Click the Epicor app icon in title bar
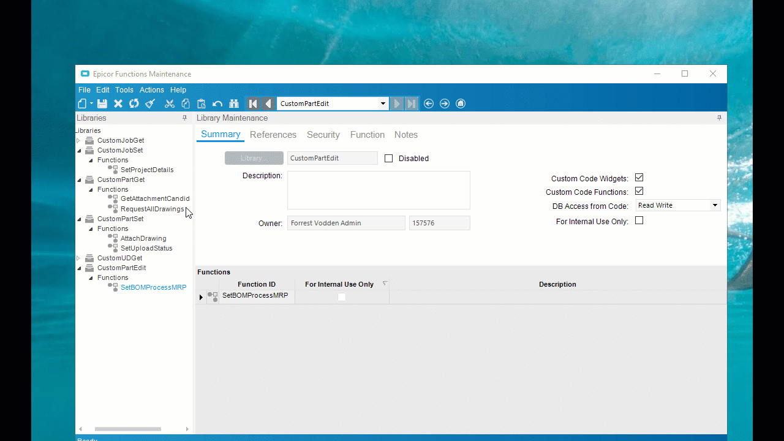 click(85, 74)
